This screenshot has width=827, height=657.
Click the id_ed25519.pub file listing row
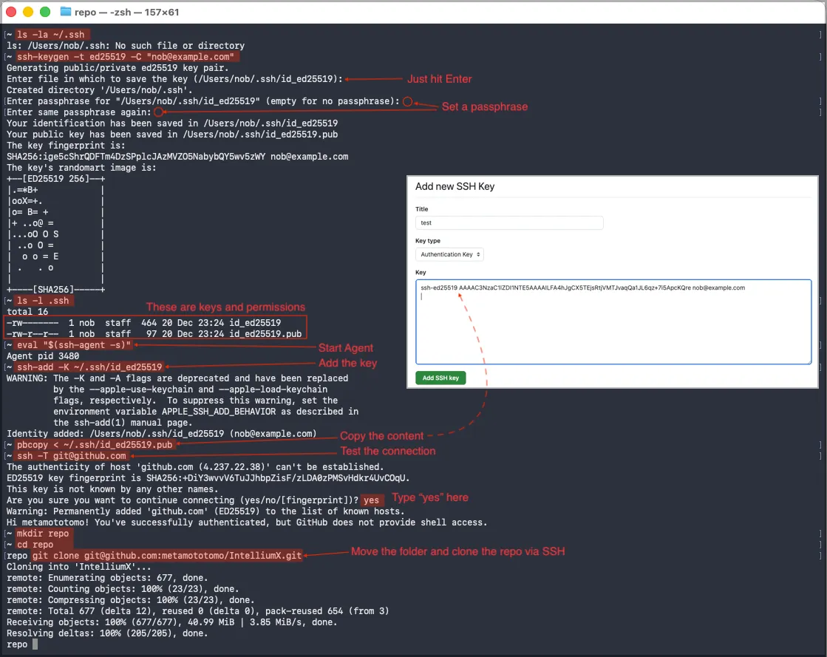pos(154,334)
